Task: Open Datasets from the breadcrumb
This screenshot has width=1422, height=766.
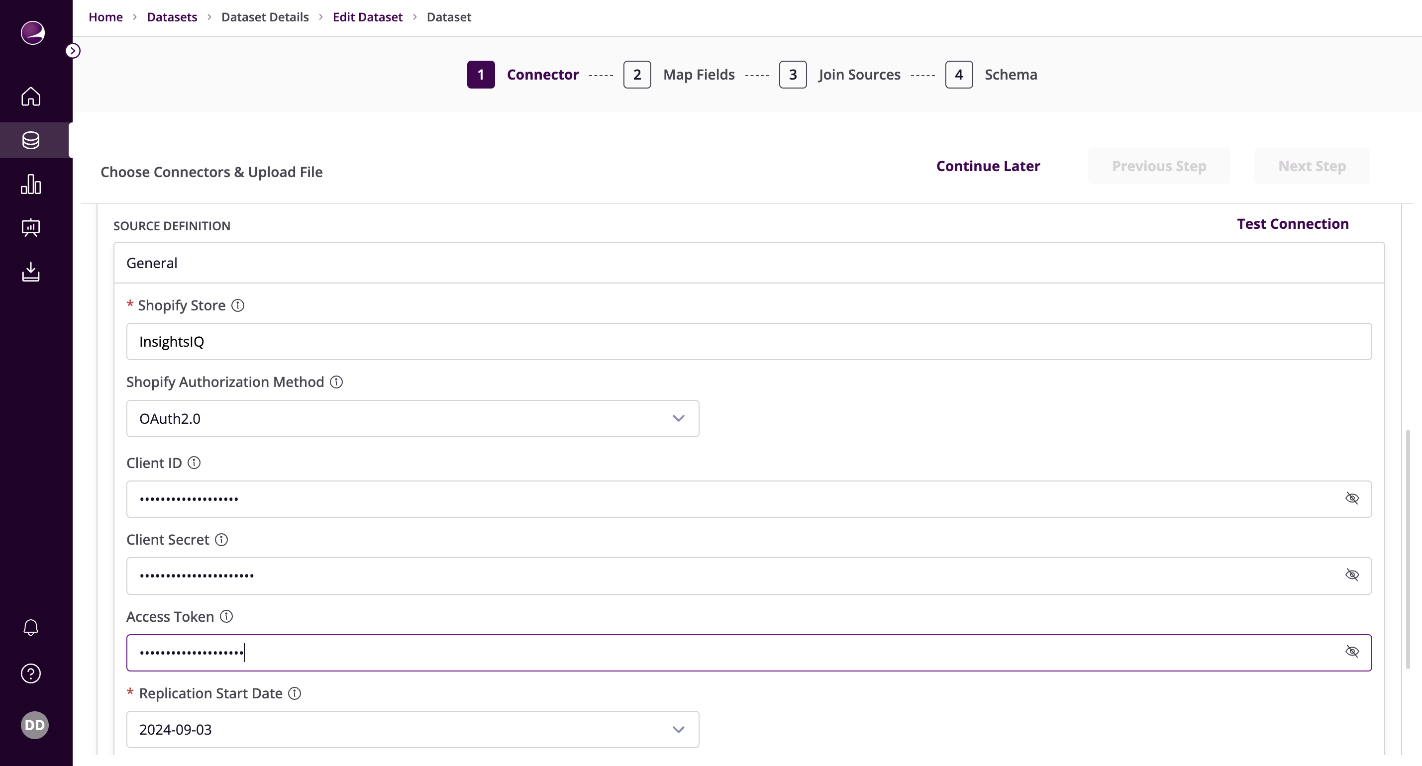Action: pyautogui.click(x=171, y=16)
